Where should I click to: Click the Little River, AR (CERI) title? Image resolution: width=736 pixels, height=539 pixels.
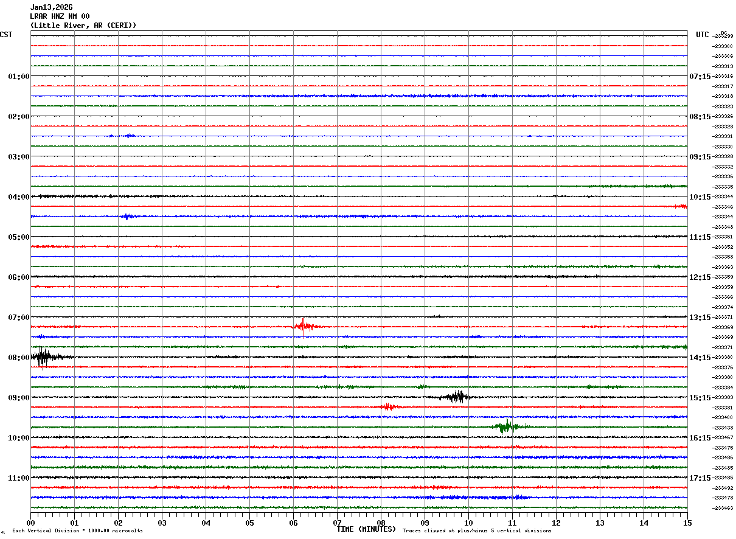coord(83,26)
